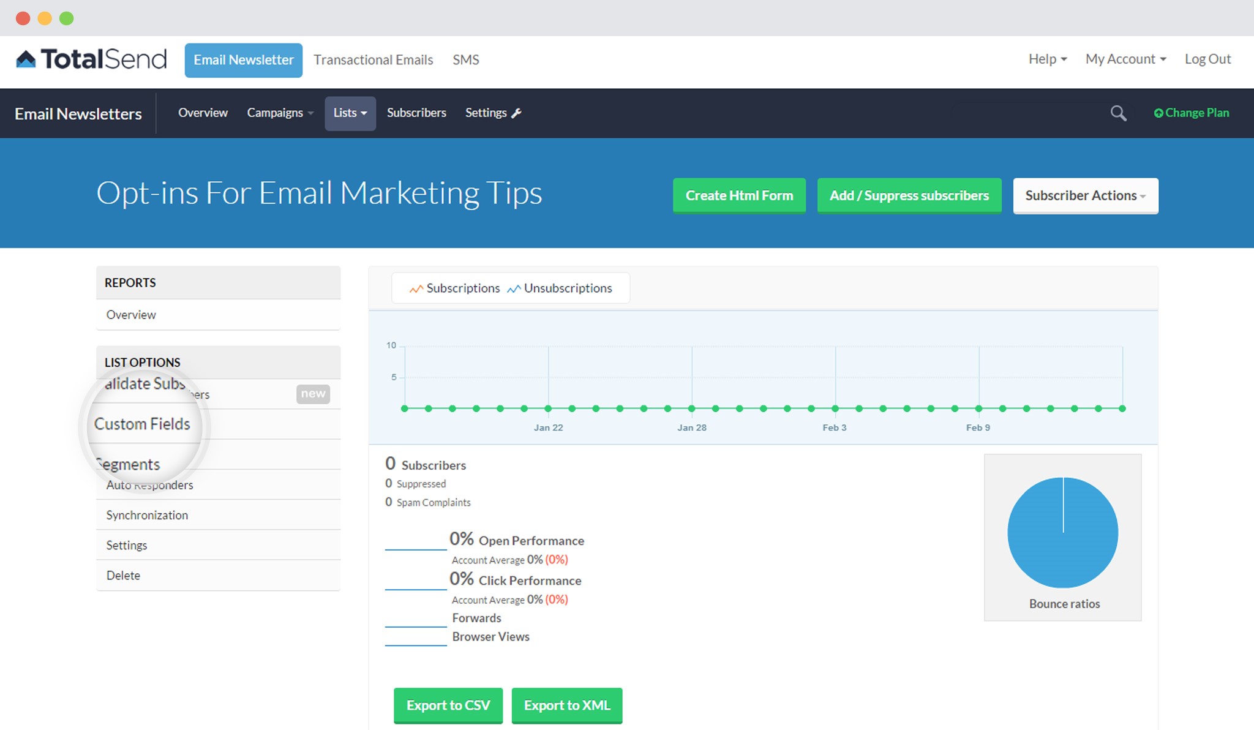Expand the Campaigns menu
This screenshot has width=1254, height=730.
[x=280, y=113]
